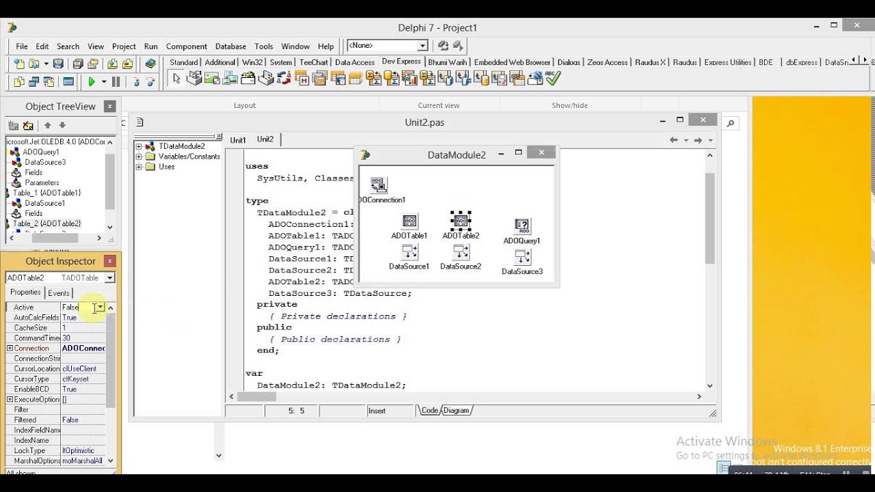
Task: Click the Step Over debug icon
Action: (150, 81)
